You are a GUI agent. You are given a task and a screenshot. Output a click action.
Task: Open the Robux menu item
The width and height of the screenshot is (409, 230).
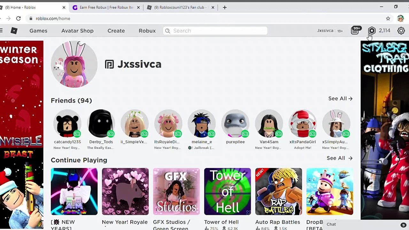pyautogui.click(x=147, y=31)
